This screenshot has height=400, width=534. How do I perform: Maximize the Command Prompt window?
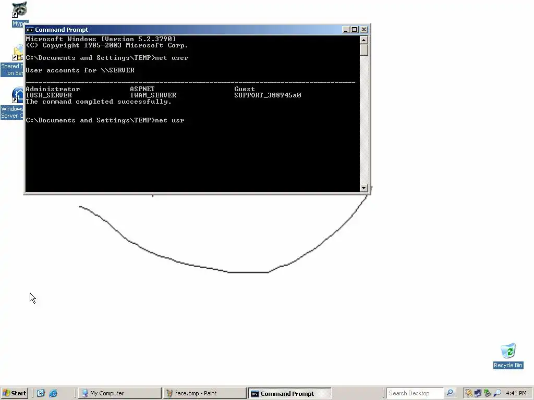pos(355,30)
